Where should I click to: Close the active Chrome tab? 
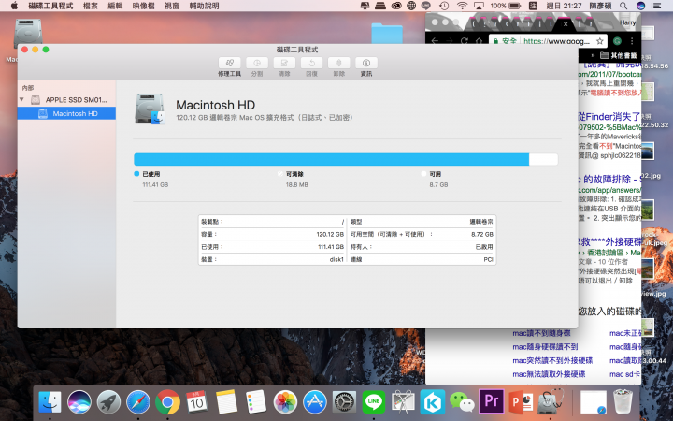coord(566,24)
